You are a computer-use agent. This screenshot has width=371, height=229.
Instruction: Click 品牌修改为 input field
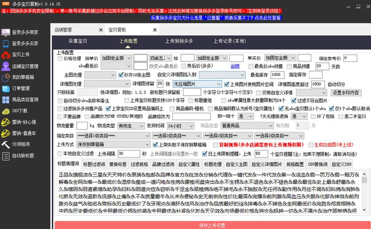pos(192,116)
